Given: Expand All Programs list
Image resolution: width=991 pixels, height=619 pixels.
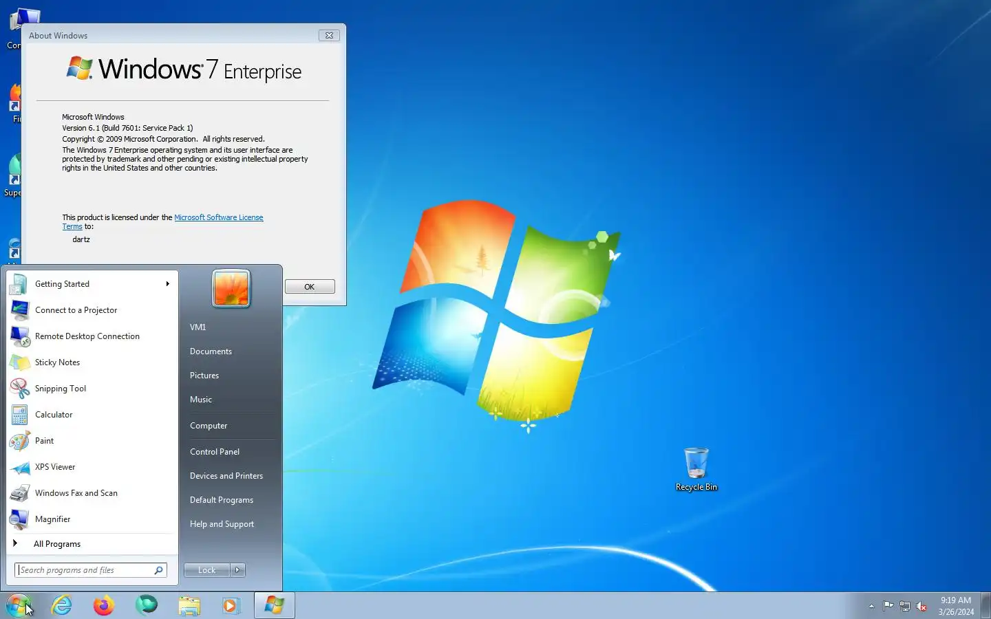Looking at the screenshot, I should 92,544.
